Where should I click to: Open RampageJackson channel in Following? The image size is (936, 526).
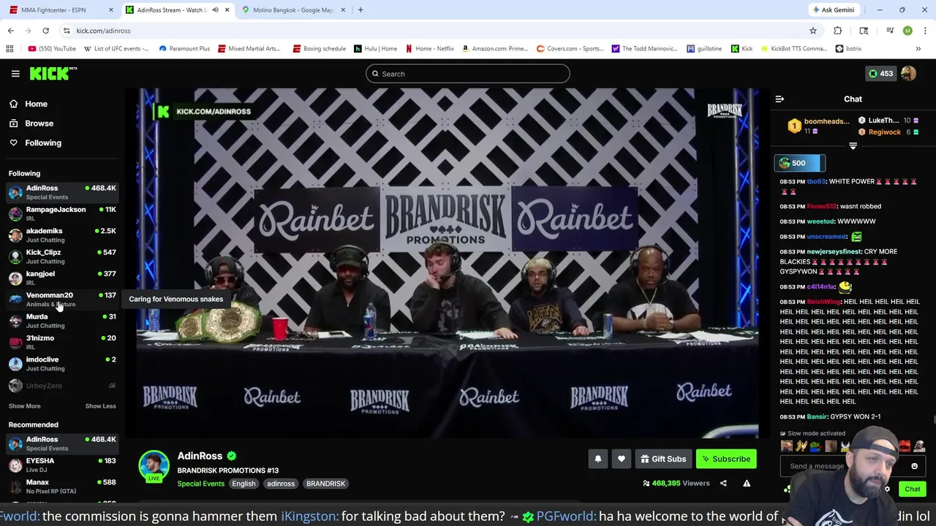tap(62, 213)
